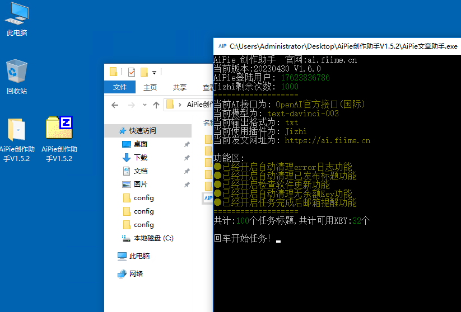Click the Explorer forward arrow
Screen dimensions: 461x312
click(x=131, y=105)
